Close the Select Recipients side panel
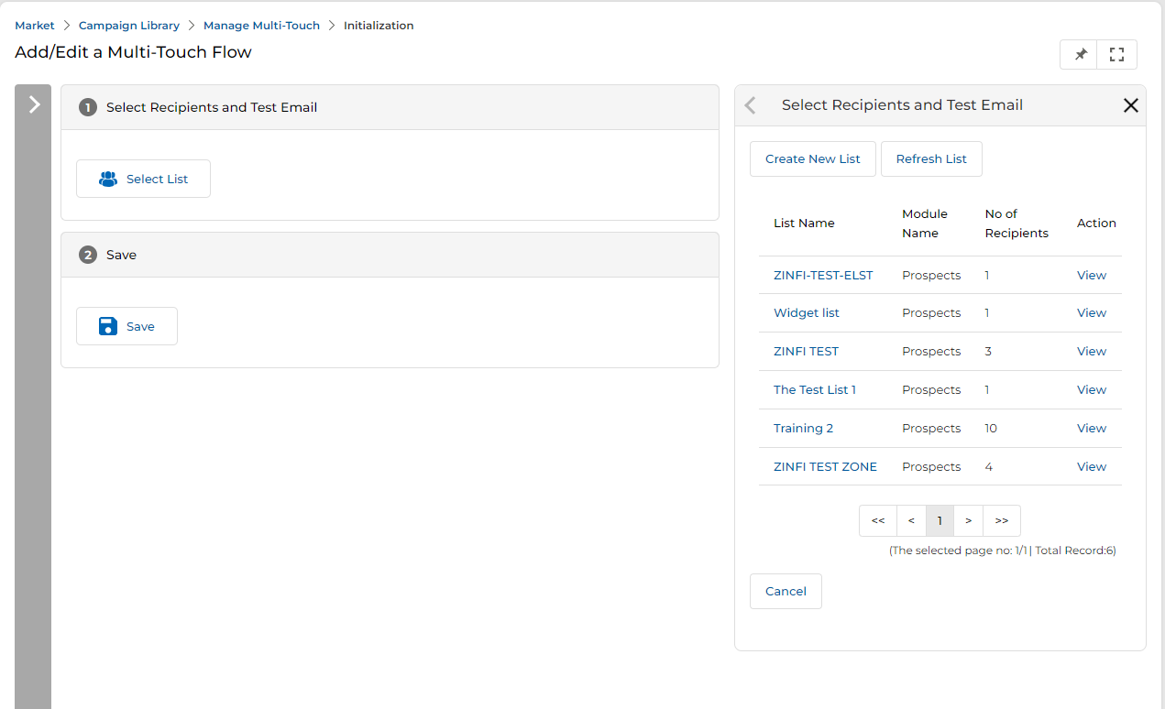Image resolution: width=1165 pixels, height=709 pixels. click(x=1131, y=105)
